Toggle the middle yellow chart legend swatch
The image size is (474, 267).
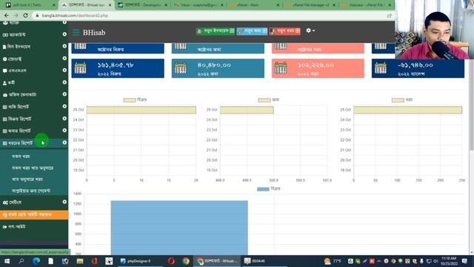point(264,100)
